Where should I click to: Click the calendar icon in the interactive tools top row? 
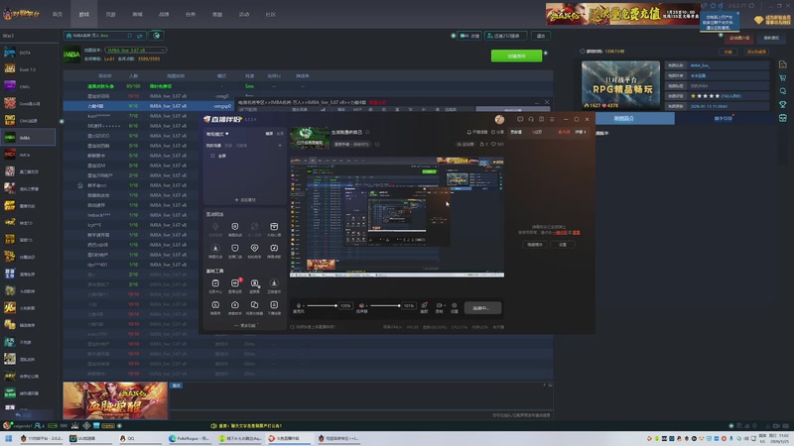pyautogui.click(x=274, y=229)
